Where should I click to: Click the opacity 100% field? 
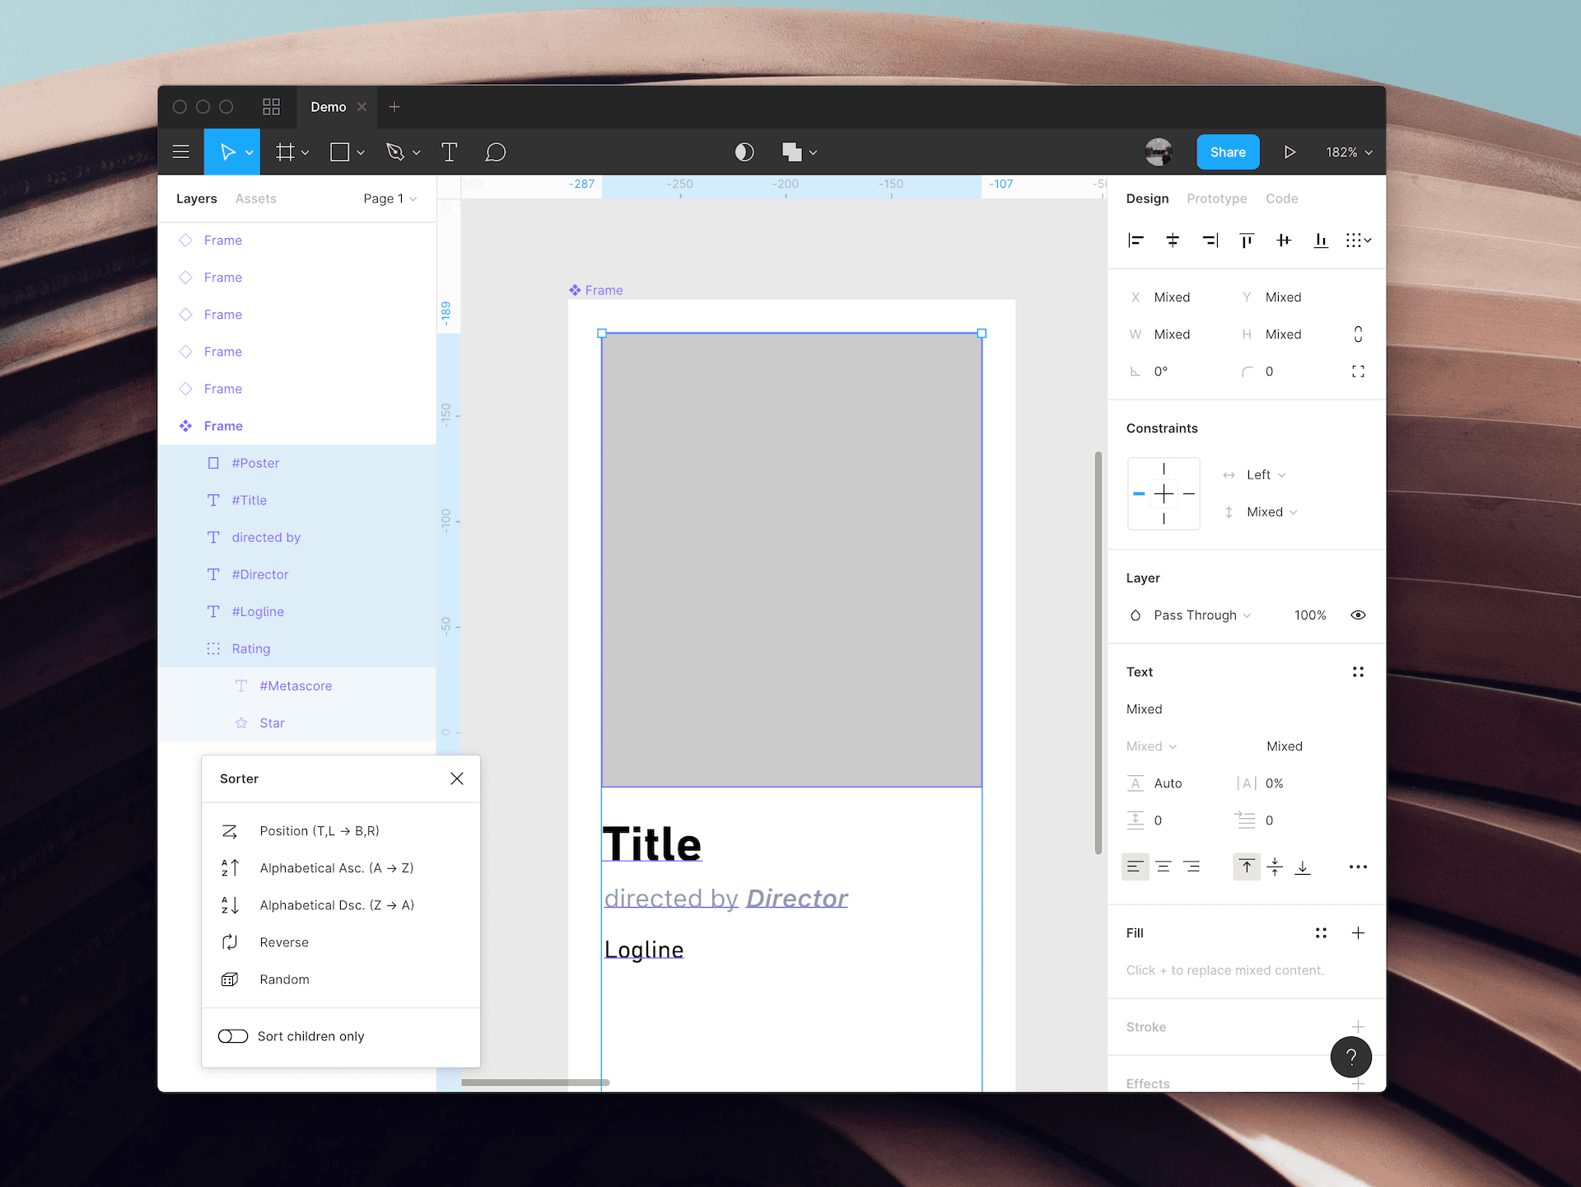tap(1309, 615)
